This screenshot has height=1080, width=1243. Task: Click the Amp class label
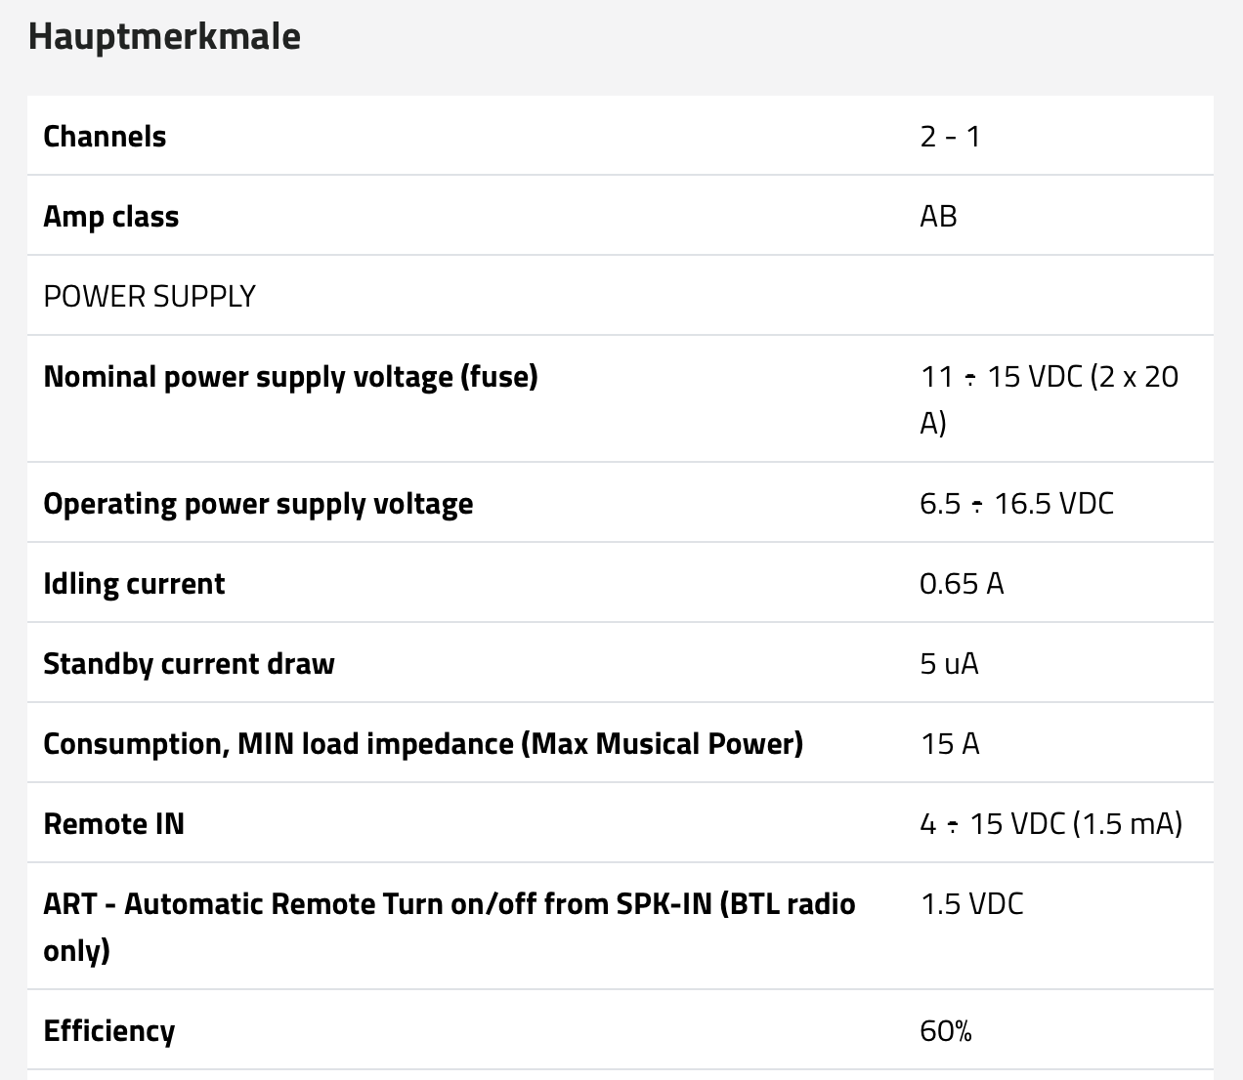(x=111, y=216)
